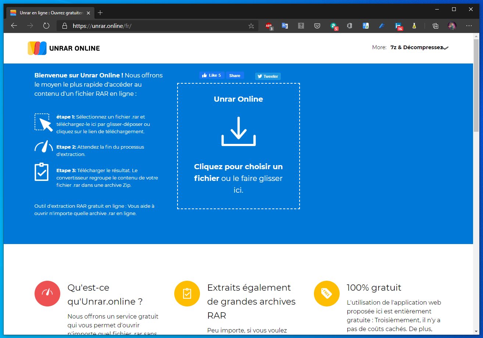Image resolution: width=483 pixels, height=338 pixels.
Task: Click the Facebook Share button
Action: coord(235,75)
